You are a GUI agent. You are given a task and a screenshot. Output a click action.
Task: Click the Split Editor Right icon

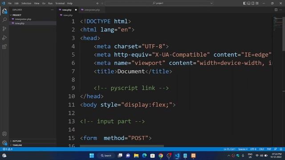click(x=276, y=10)
